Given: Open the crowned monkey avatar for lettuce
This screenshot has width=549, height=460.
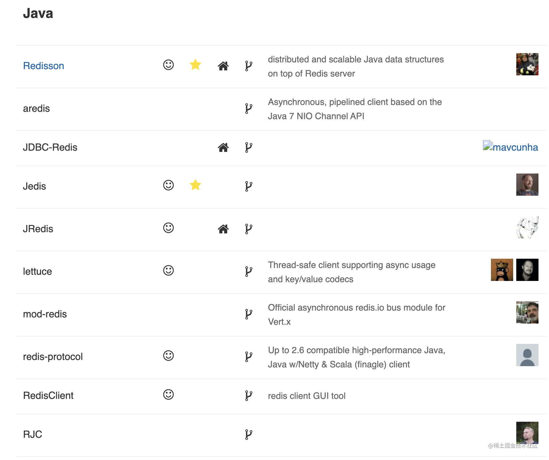Looking at the screenshot, I should 502,270.
